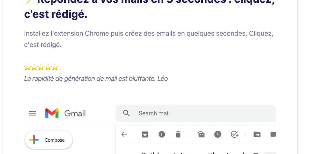
Task: Select the Léo testimonial quote text
Action: [96, 79]
